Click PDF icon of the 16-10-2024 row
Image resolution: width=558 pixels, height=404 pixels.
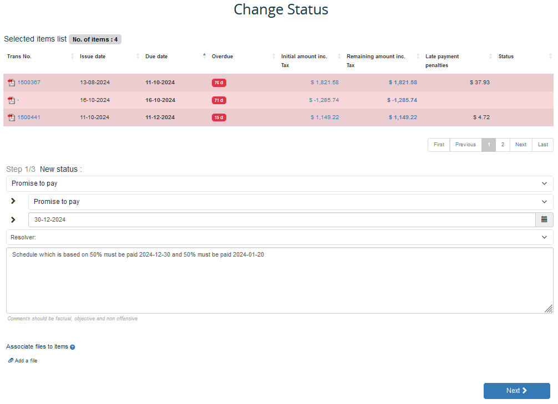(11, 100)
